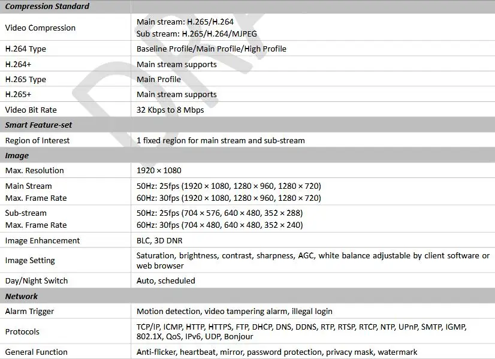Click the '32 Kbps to 8 Mbps' value
Image resolution: width=495 pixels, height=359 pixels.
tap(170, 110)
